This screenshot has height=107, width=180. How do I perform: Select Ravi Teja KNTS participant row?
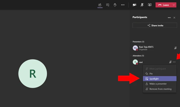click(155, 48)
